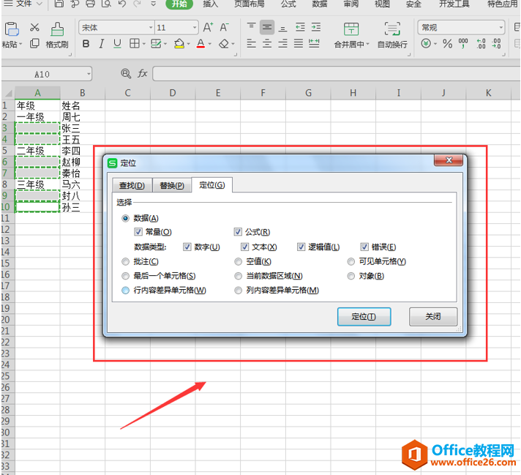This screenshot has height=475, width=521.
Task: Click the Copy icon
Action: pos(34,43)
